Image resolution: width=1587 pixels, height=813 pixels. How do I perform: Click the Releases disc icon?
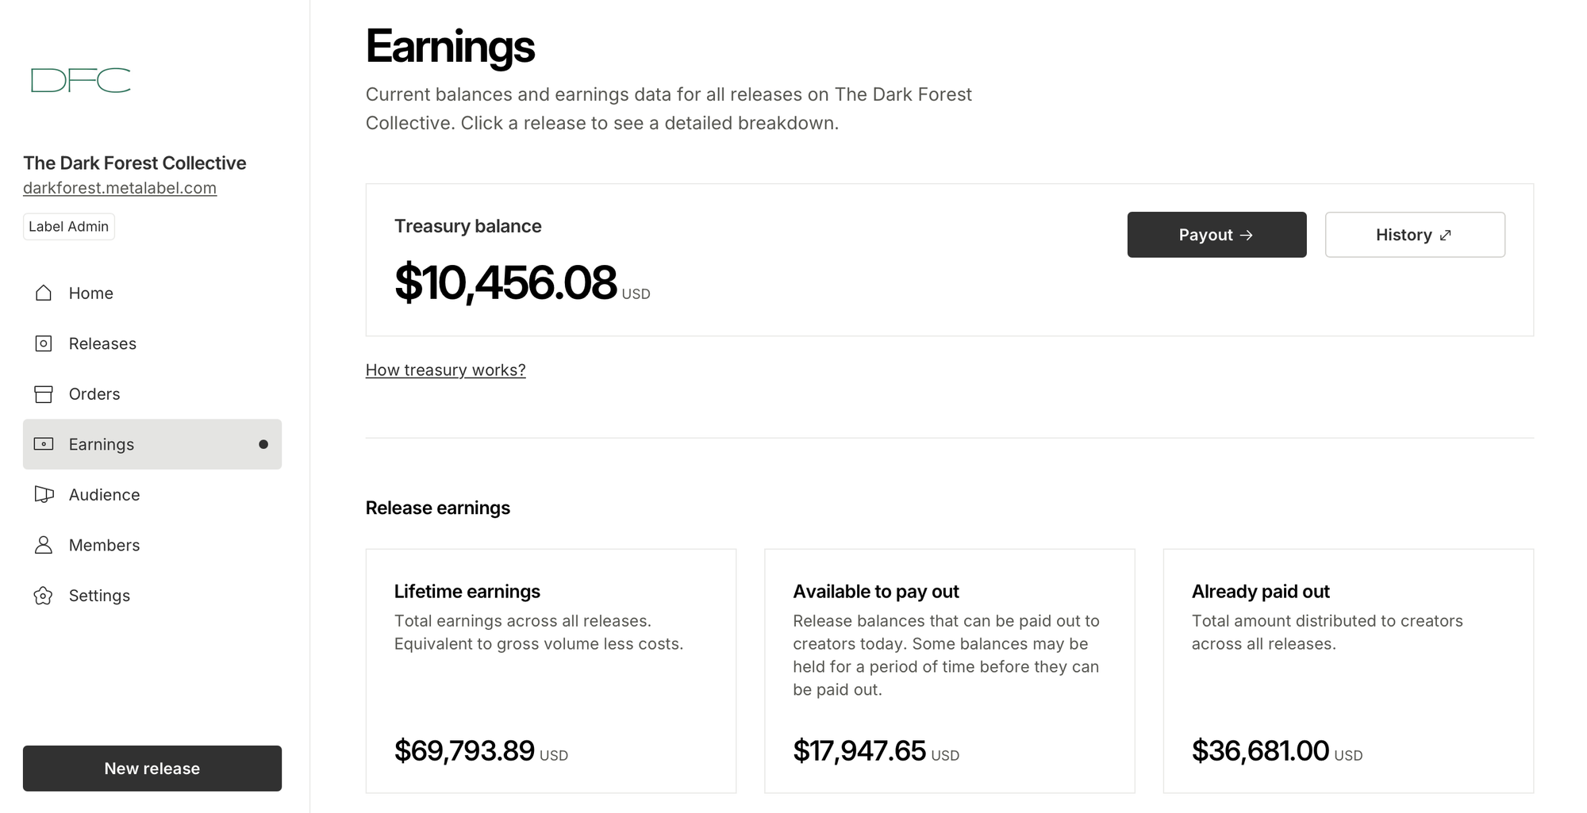pyautogui.click(x=44, y=343)
